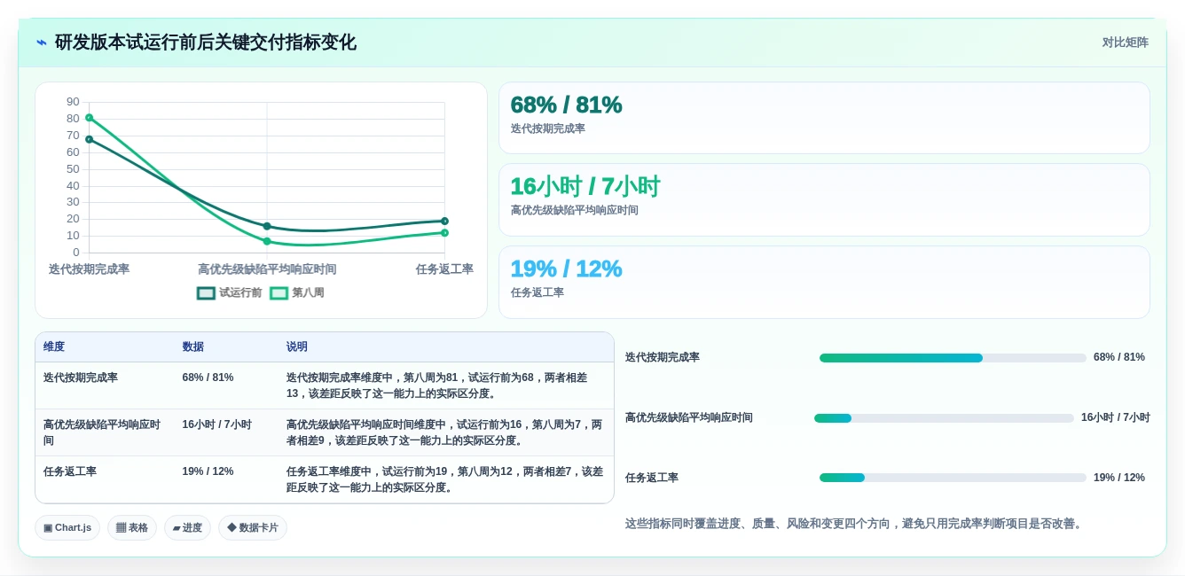Click the 对比矩阵 label in the header

coord(1125,43)
